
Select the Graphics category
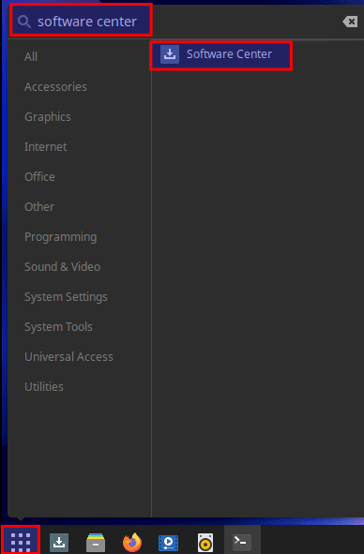pos(48,117)
